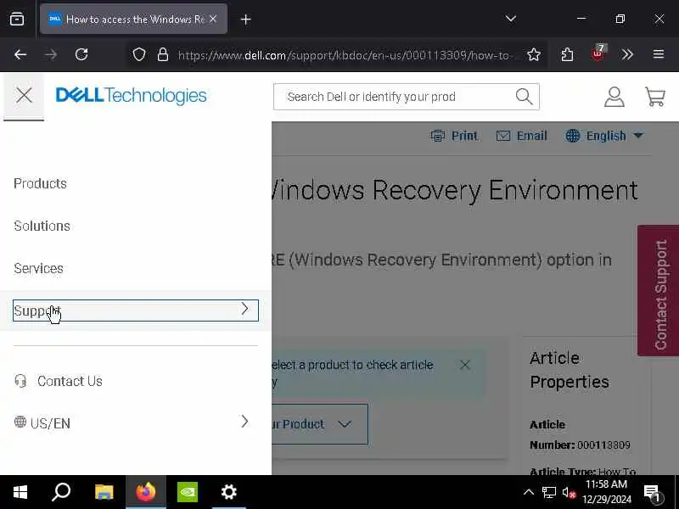This screenshot has height=509, width=679.
Task: Click the globe icon next to US/EN
Action: click(20, 422)
